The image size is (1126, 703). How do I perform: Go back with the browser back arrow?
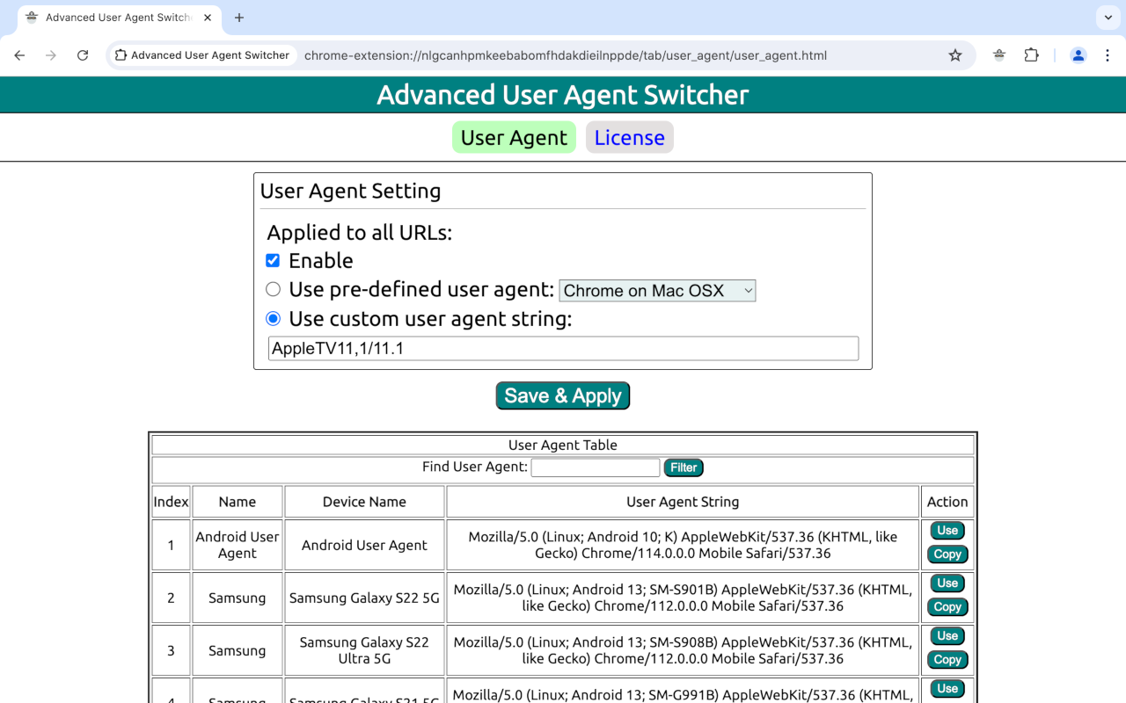click(x=19, y=54)
